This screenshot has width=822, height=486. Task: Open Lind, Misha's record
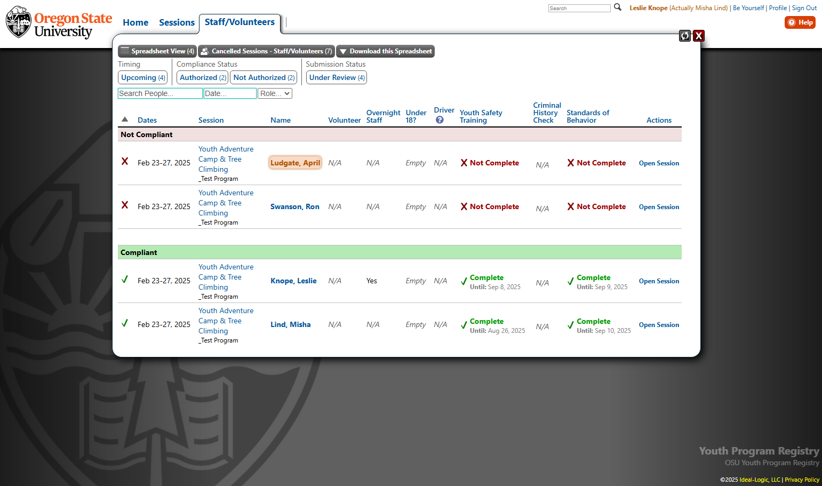[x=290, y=324]
